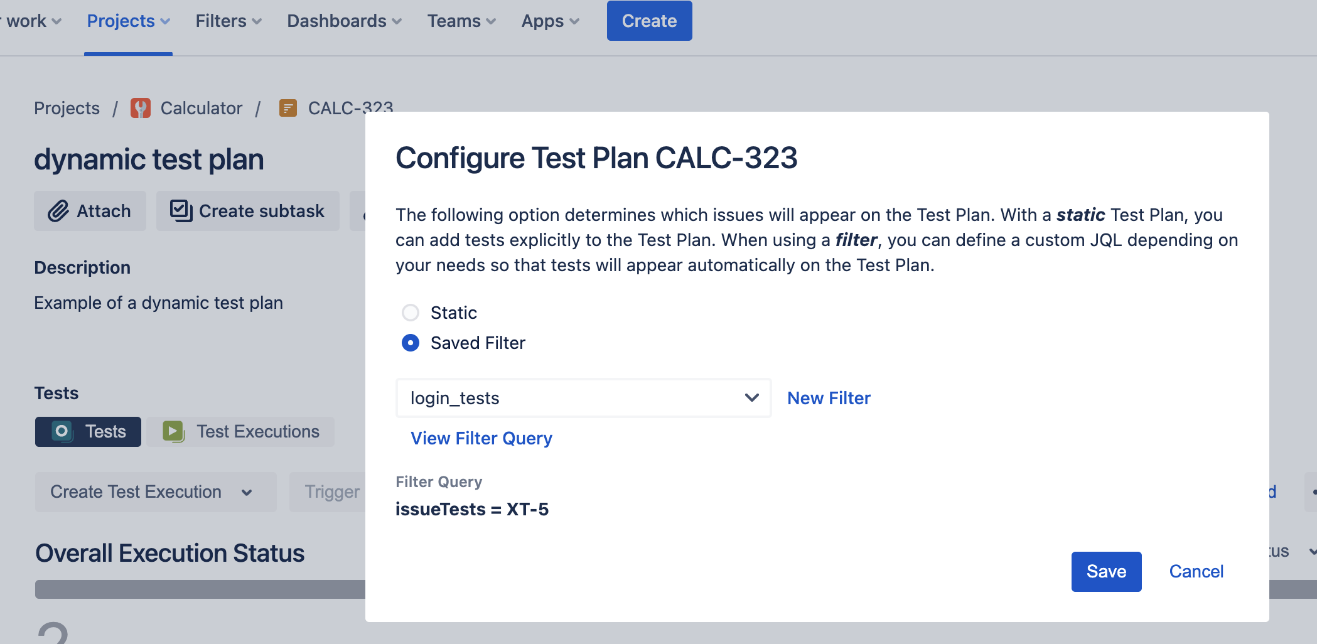
Task: Click the Tests tab circle icon
Action: coord(62,431)
